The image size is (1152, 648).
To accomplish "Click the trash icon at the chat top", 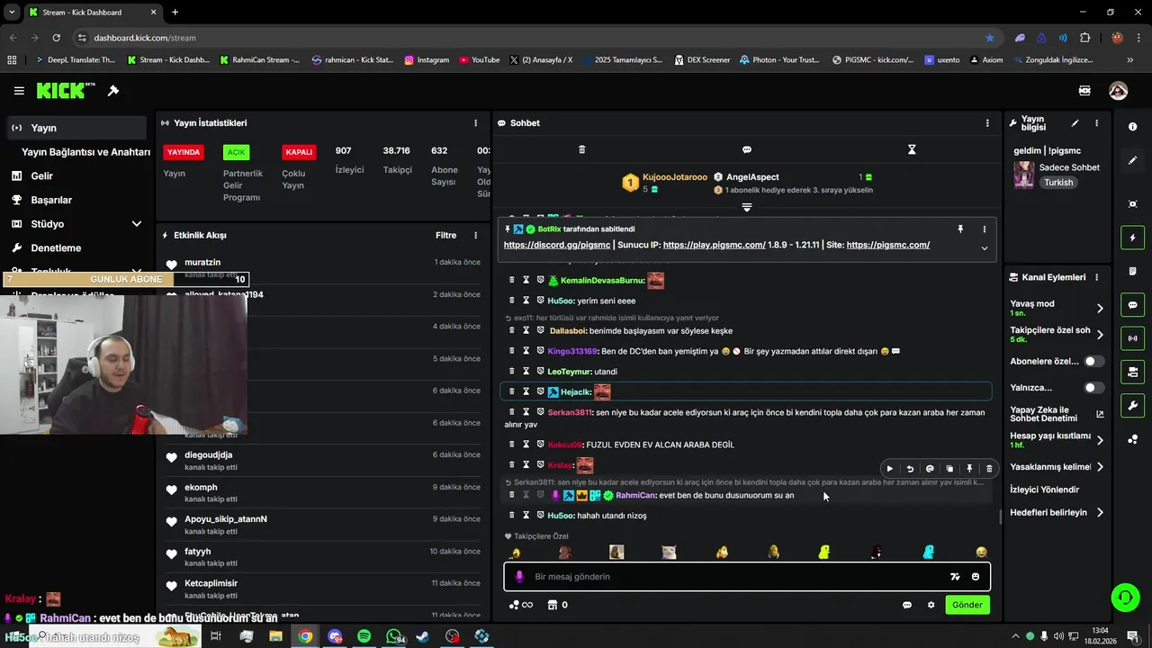I will pos(581,149).
